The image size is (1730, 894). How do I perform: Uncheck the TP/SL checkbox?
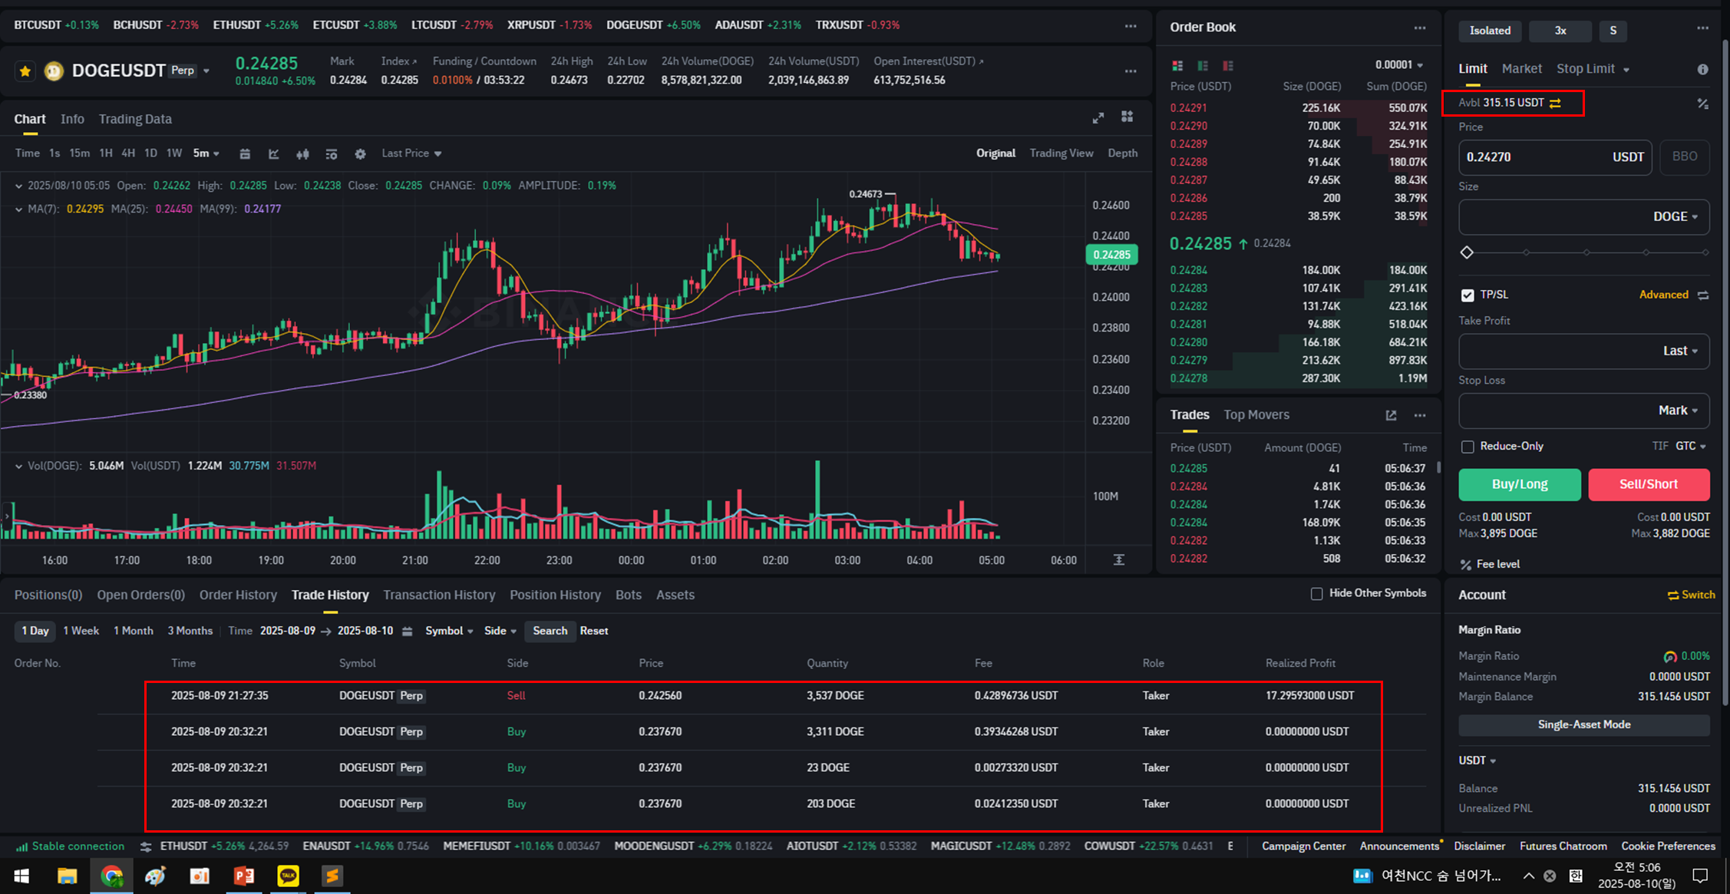tap(1468, 295)
